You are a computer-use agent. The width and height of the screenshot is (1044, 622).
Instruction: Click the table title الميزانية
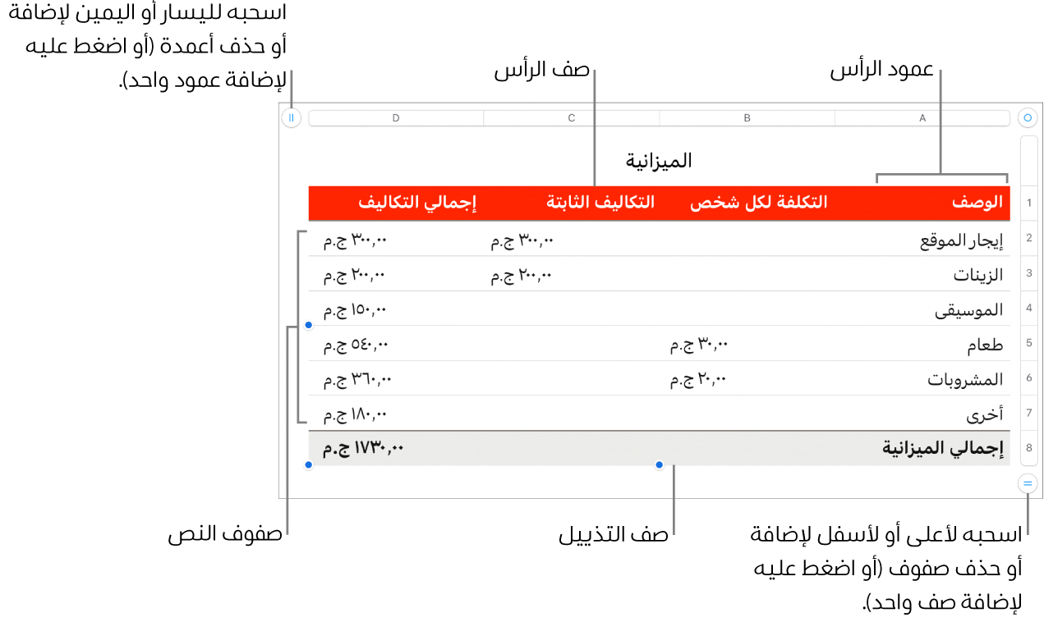(659, 161)
